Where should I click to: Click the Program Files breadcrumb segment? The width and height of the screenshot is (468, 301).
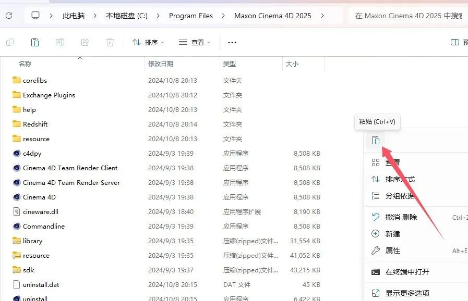(191, 16)
